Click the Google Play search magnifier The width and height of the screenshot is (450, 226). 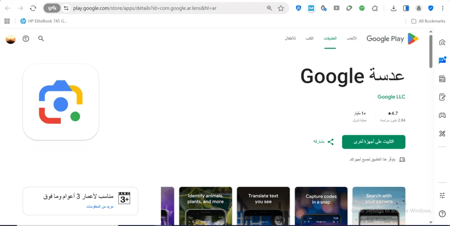41,38
